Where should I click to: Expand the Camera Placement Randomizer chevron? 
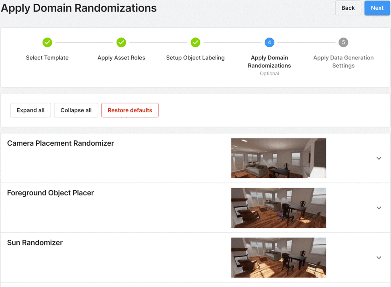(379, 158)
